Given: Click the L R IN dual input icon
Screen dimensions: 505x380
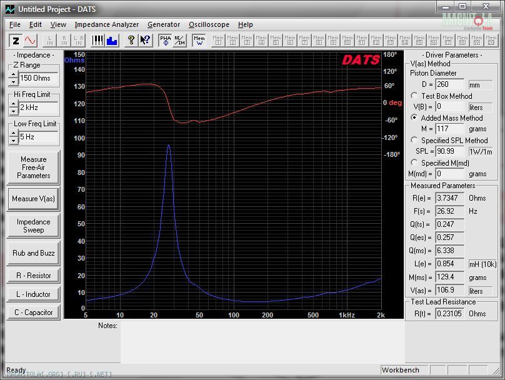Looking at the screenshot, I should tap(78, 41).
